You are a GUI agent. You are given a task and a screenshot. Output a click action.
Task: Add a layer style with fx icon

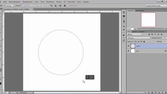149,92
